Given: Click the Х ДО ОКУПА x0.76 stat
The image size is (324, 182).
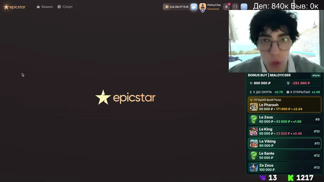Looking at the screenshot, I should point(266,92).
